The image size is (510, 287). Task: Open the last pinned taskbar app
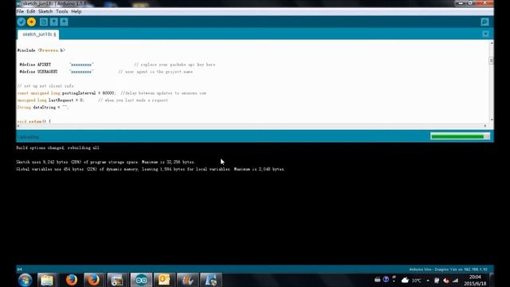[x=210, y=280]
